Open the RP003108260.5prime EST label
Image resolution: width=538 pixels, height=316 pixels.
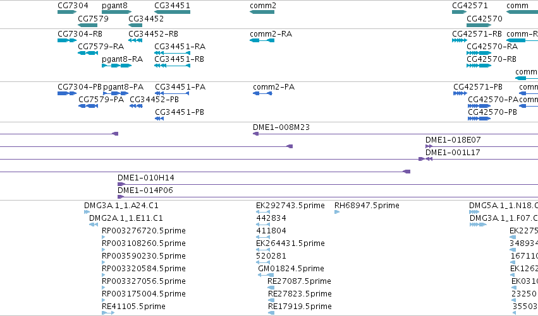[x=144, y=243]
